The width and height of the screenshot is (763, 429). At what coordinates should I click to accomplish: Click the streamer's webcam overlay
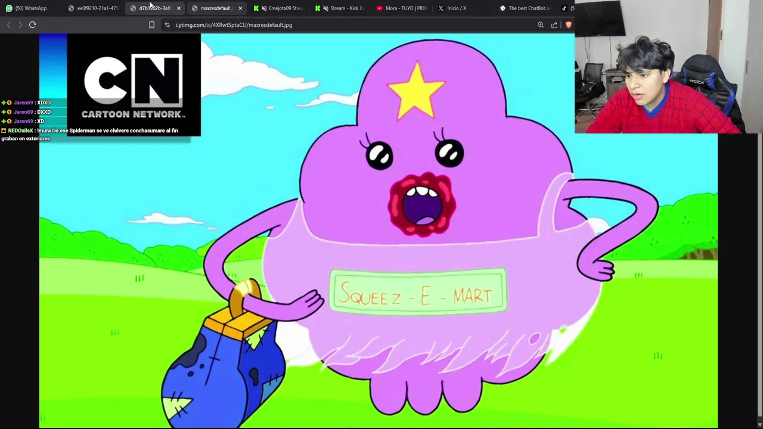click(669, 67)
